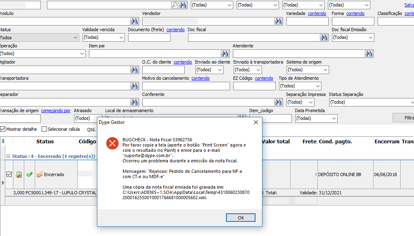The height and width of the screenshot is (236, 414).
Task: Click the Variedade input field
Action: pos(307,21)
